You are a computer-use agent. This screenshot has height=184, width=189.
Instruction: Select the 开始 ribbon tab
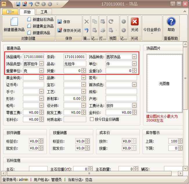point(27,12)
